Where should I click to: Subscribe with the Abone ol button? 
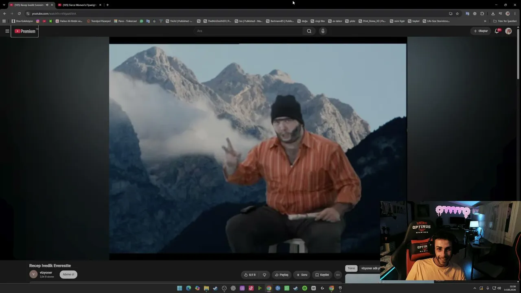[68, 274]
